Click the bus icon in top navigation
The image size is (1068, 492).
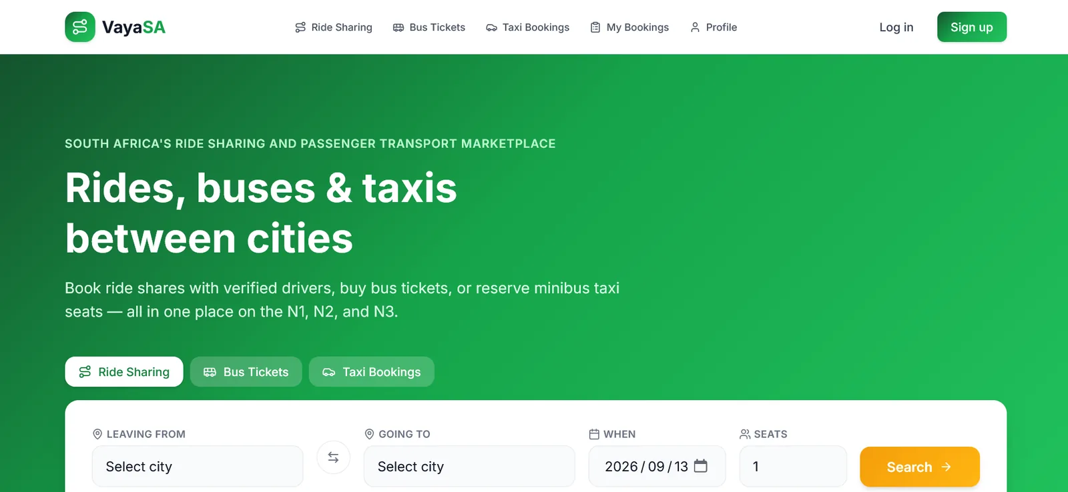(x=398, y=27)
